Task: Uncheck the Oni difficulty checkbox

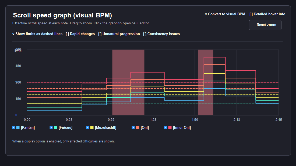Action: click(133, 128)
